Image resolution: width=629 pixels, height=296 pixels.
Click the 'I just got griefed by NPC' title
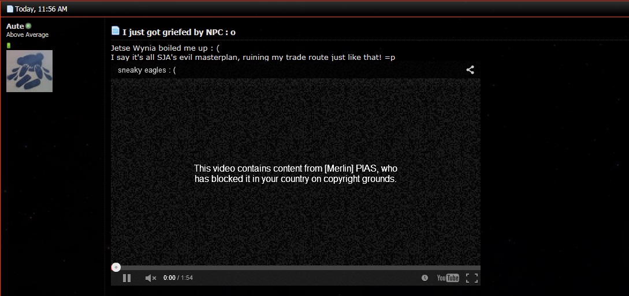[179, 32]
